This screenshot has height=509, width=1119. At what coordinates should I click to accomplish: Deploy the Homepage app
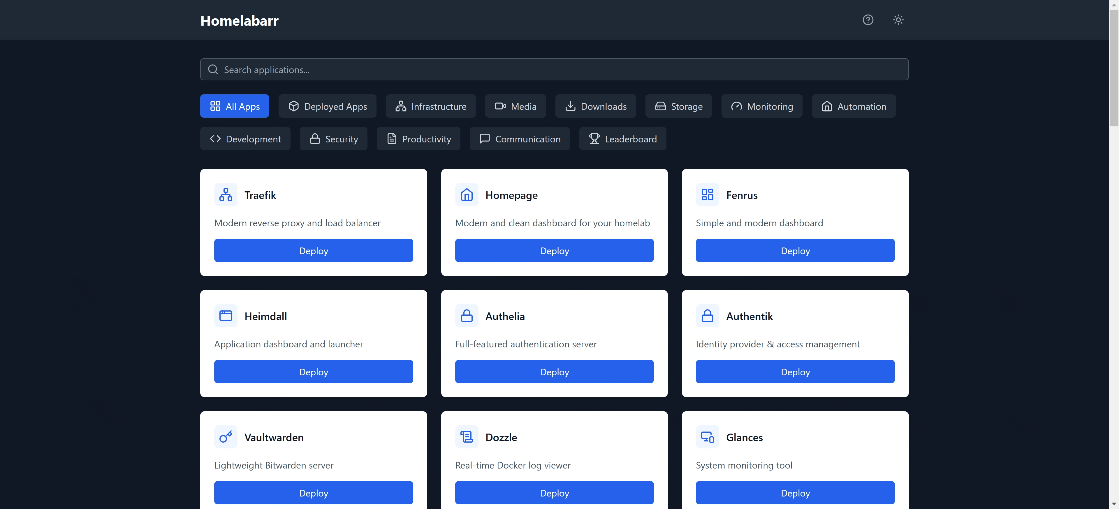click(554, 250)
